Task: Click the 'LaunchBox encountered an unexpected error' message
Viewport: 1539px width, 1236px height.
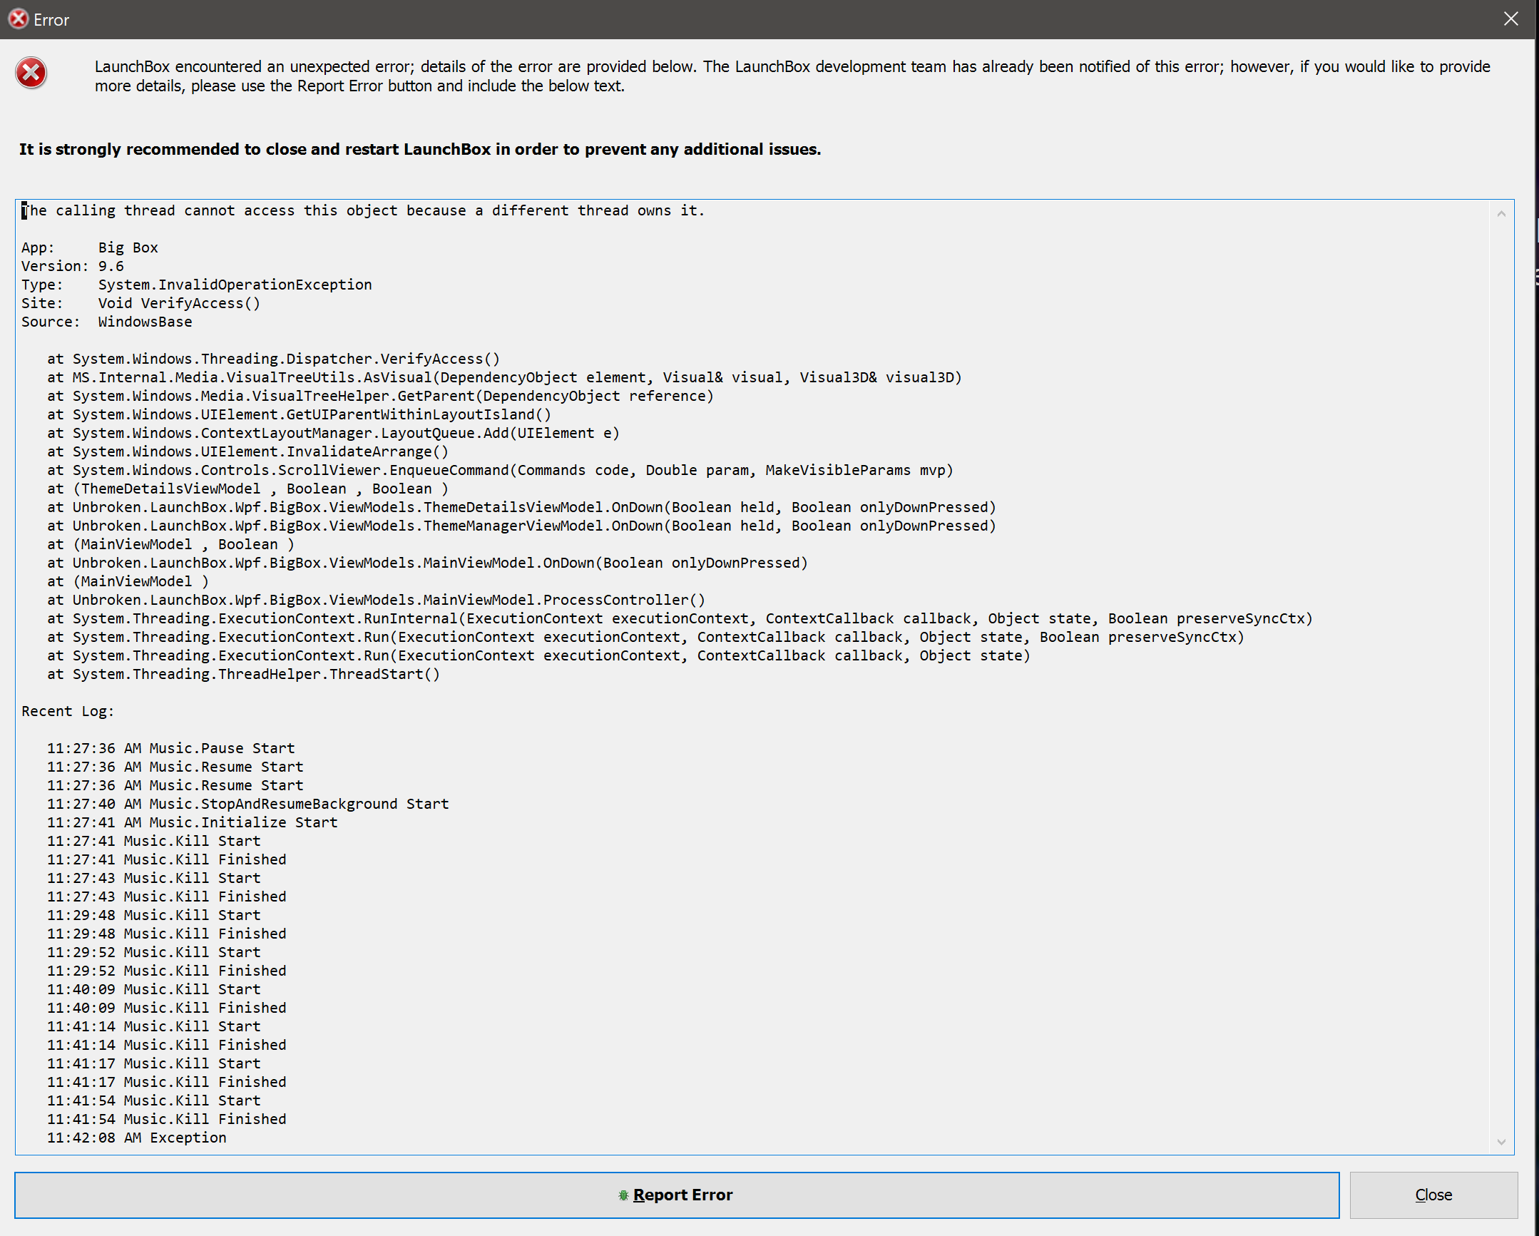Action: click(x=792, y=76)
